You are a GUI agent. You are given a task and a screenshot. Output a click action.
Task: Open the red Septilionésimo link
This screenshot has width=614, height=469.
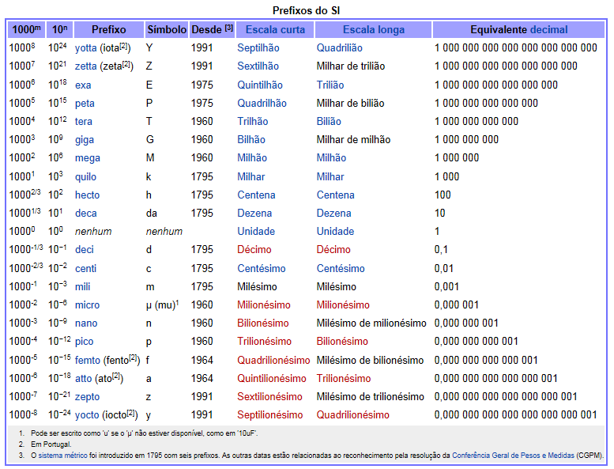[269, 415]
